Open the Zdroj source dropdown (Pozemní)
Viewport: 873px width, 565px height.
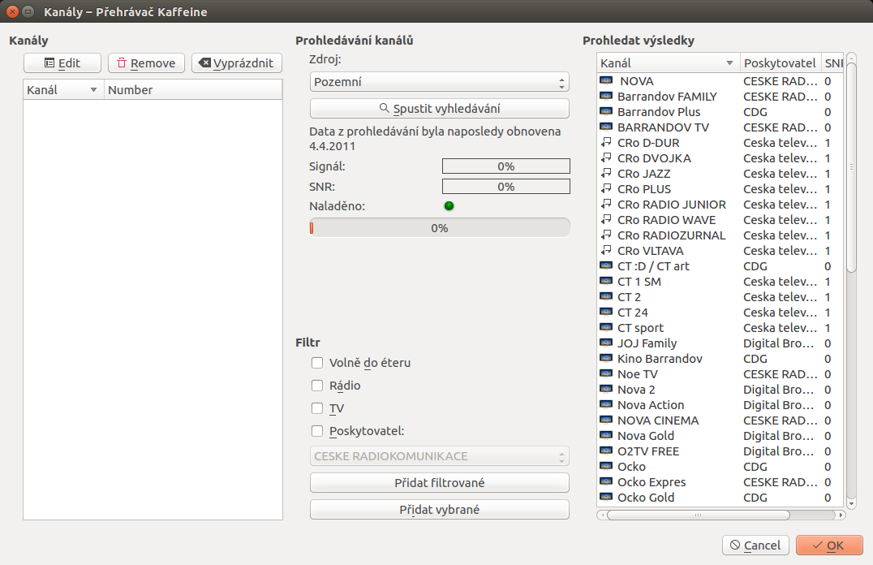439,82
